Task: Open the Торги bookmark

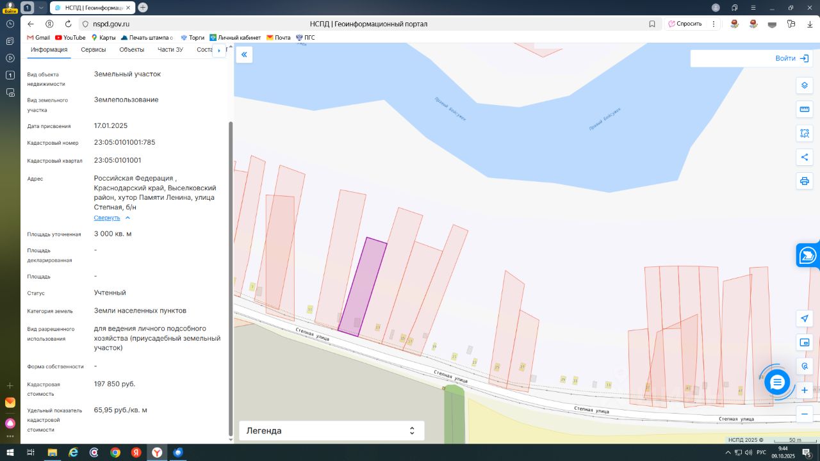Action: (x=193, y=38)
